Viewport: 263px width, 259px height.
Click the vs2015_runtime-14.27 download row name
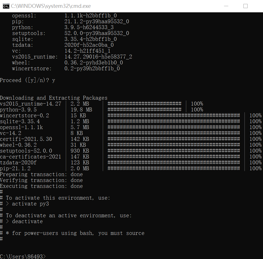(x=31, y=104)
